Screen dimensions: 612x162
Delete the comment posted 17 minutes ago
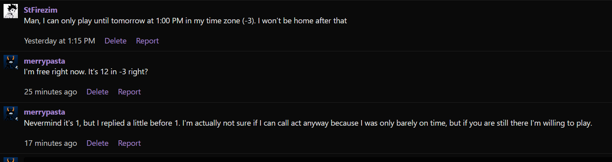coord(98,143)
